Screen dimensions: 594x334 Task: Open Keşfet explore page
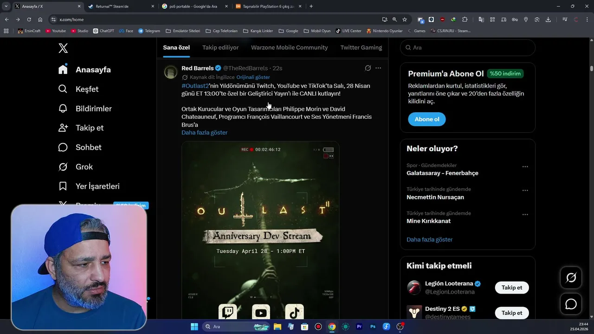point(78,89)
